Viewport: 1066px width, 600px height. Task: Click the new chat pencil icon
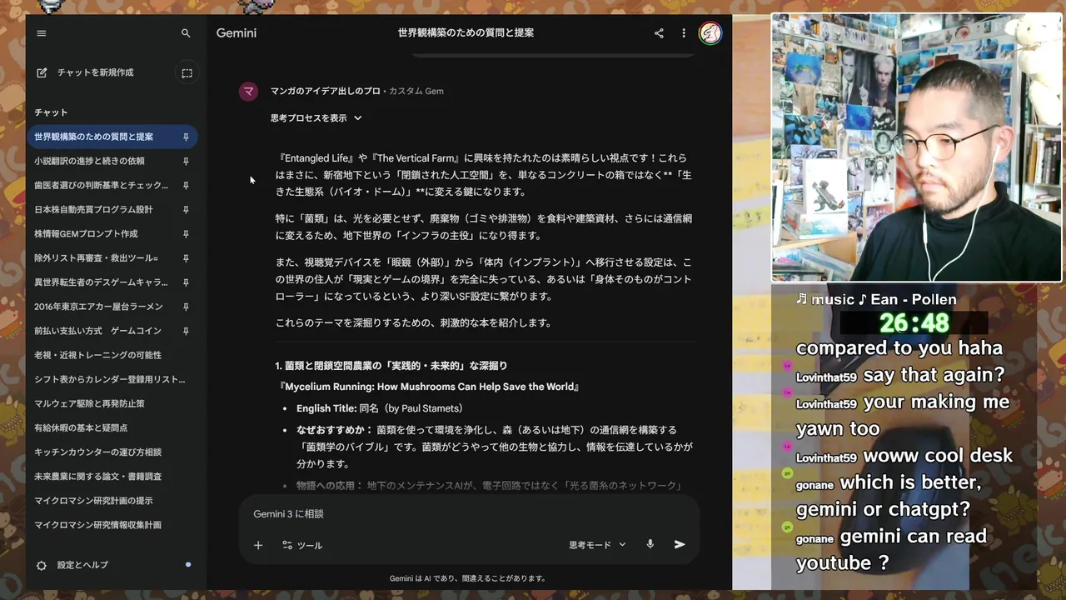click(x=42, y=72)
